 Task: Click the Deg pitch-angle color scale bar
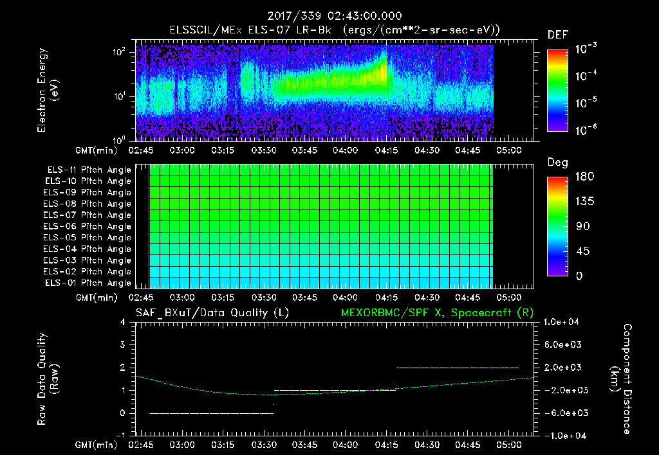(557, 226)
